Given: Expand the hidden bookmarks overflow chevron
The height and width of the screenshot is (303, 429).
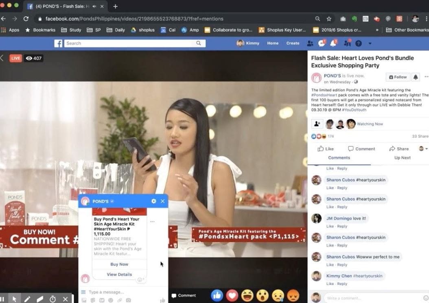Looking at the screenshot, I should coord(377,30).
